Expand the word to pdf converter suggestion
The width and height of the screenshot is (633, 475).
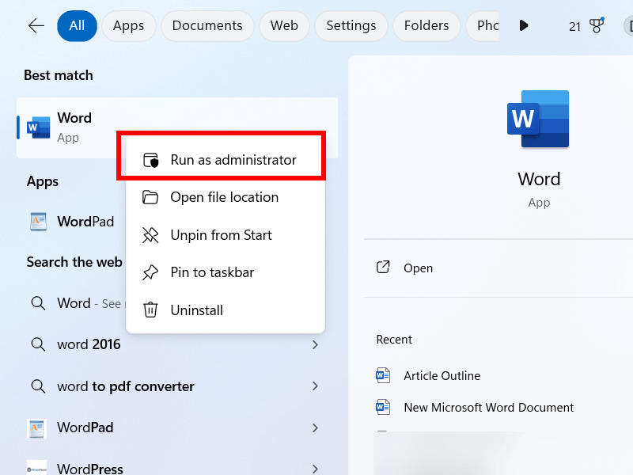click(x=315, y=386)
